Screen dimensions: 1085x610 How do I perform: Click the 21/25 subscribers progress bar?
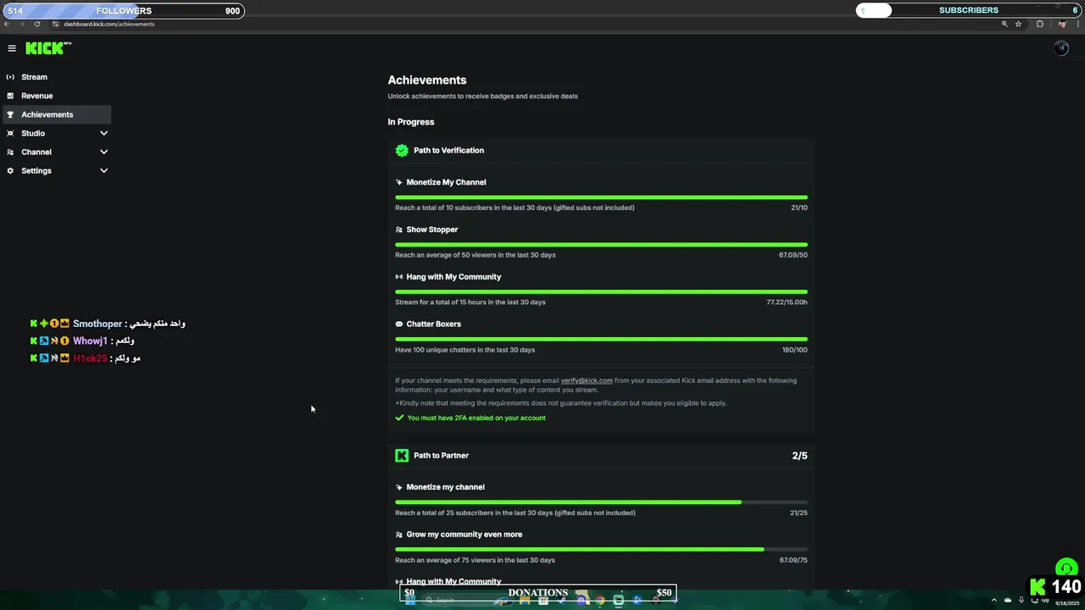pyautogui.click(x=601, y=502)
